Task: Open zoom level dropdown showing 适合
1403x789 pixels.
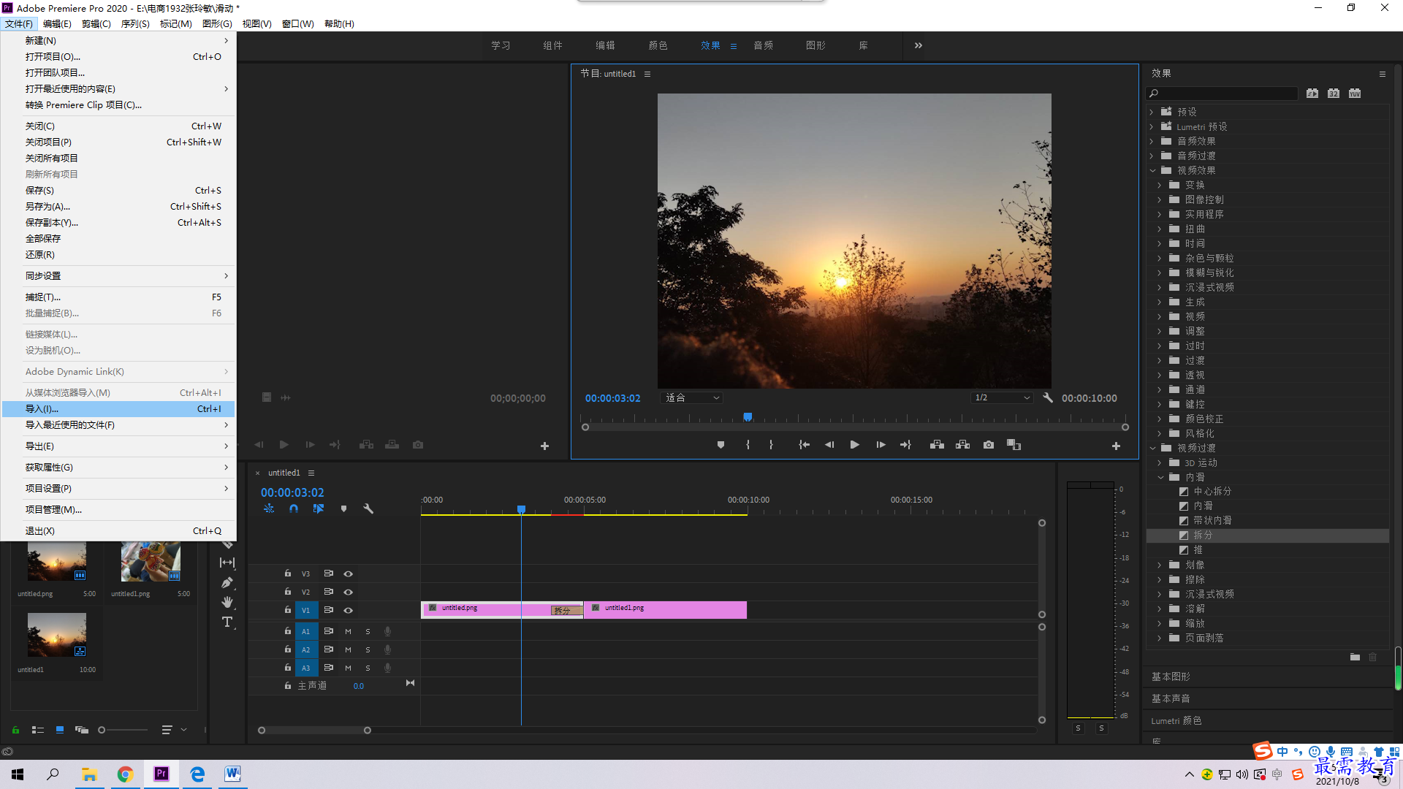Action: tap(691, 398)
